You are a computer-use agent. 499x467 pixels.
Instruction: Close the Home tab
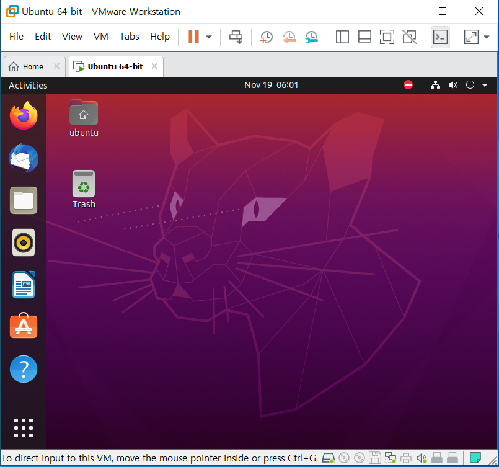[x=56, y=66]
